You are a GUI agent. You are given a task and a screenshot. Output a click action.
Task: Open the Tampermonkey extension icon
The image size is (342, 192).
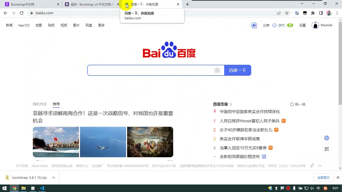(x=305, y=13)
